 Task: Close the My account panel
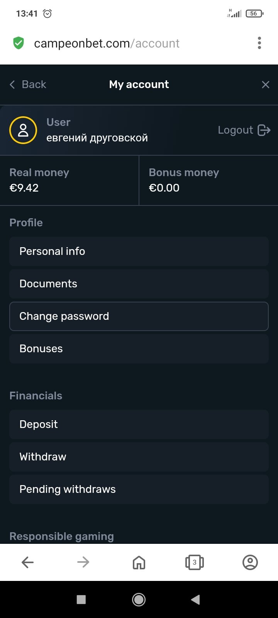(266, 85)
